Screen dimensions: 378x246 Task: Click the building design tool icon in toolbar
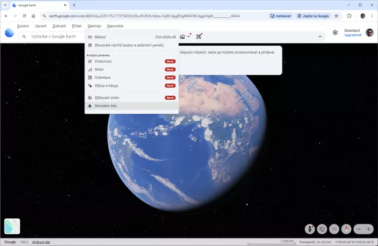click(198, 37)
